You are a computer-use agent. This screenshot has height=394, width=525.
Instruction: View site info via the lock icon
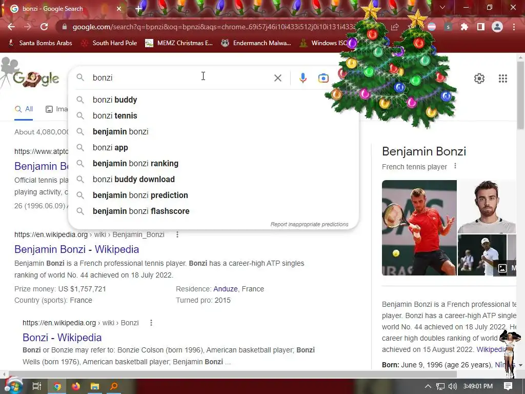click(x=65, y=27)
